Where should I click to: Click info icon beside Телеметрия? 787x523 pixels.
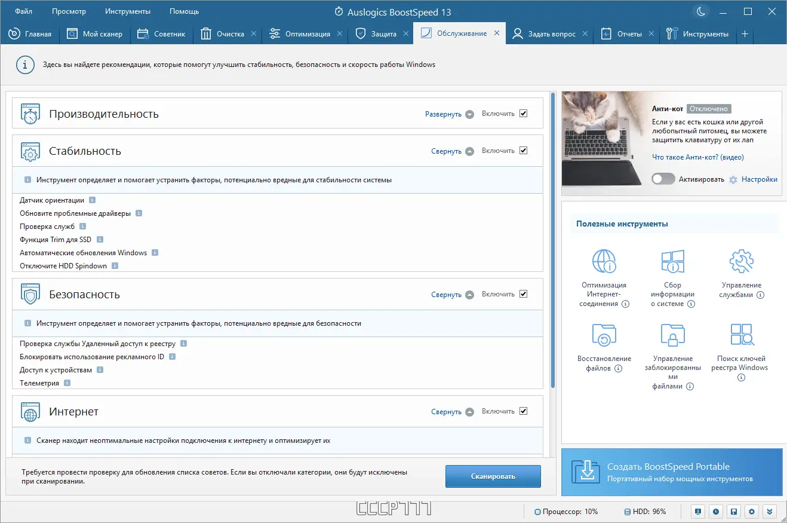click(67, 383)
